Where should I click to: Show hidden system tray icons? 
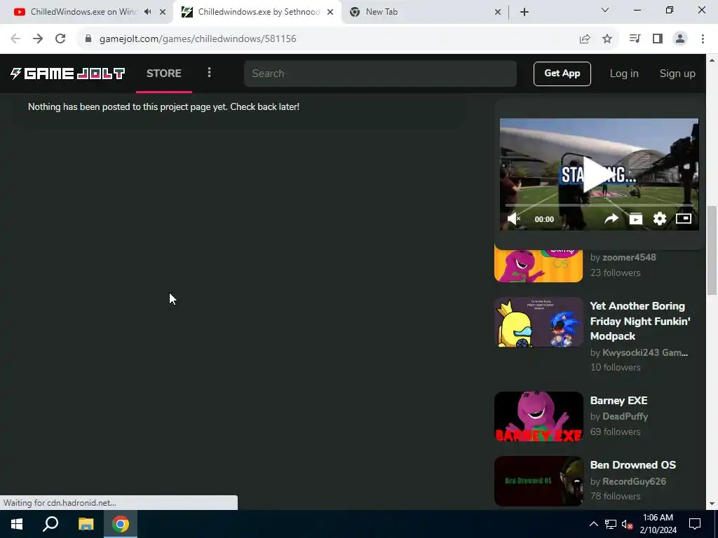pos(593,524)
